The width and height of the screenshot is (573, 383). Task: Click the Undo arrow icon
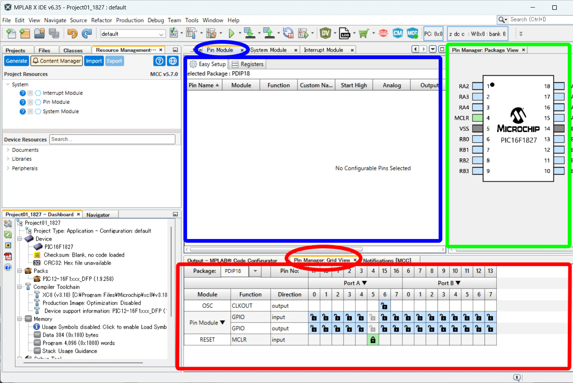pos(72,34)
